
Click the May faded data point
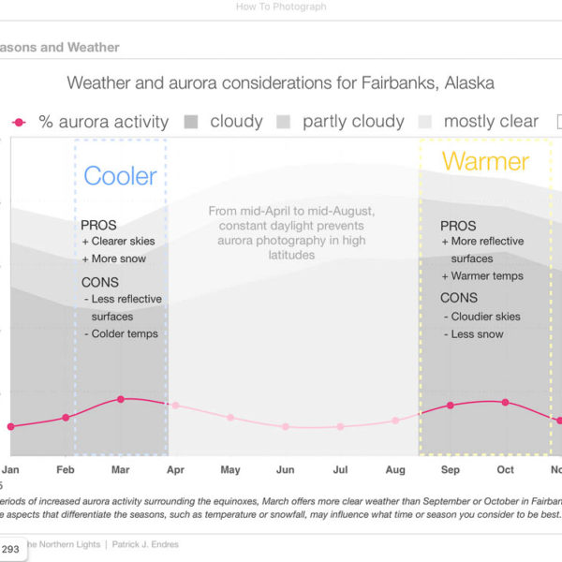pyautogui.click(x=230, y=417)
